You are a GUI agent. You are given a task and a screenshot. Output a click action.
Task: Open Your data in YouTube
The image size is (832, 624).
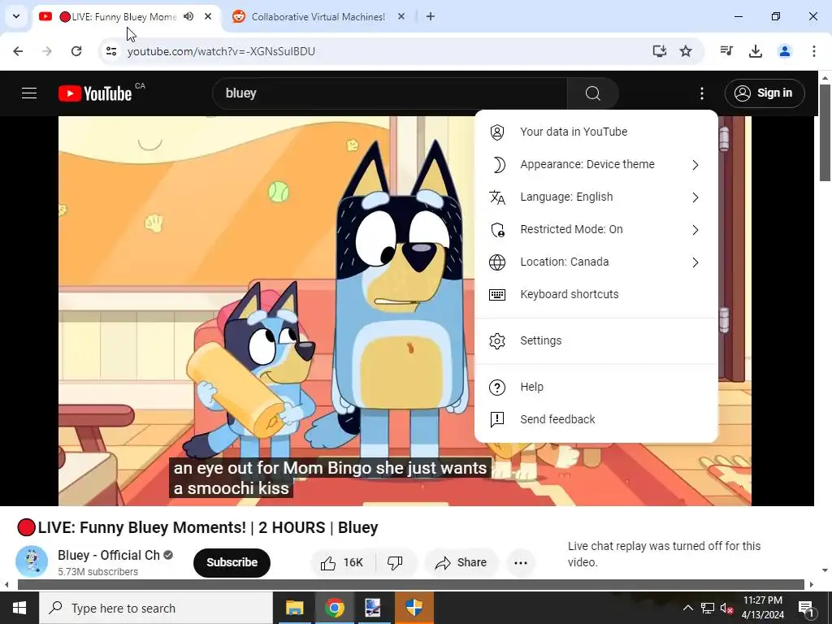coord(596,132)
